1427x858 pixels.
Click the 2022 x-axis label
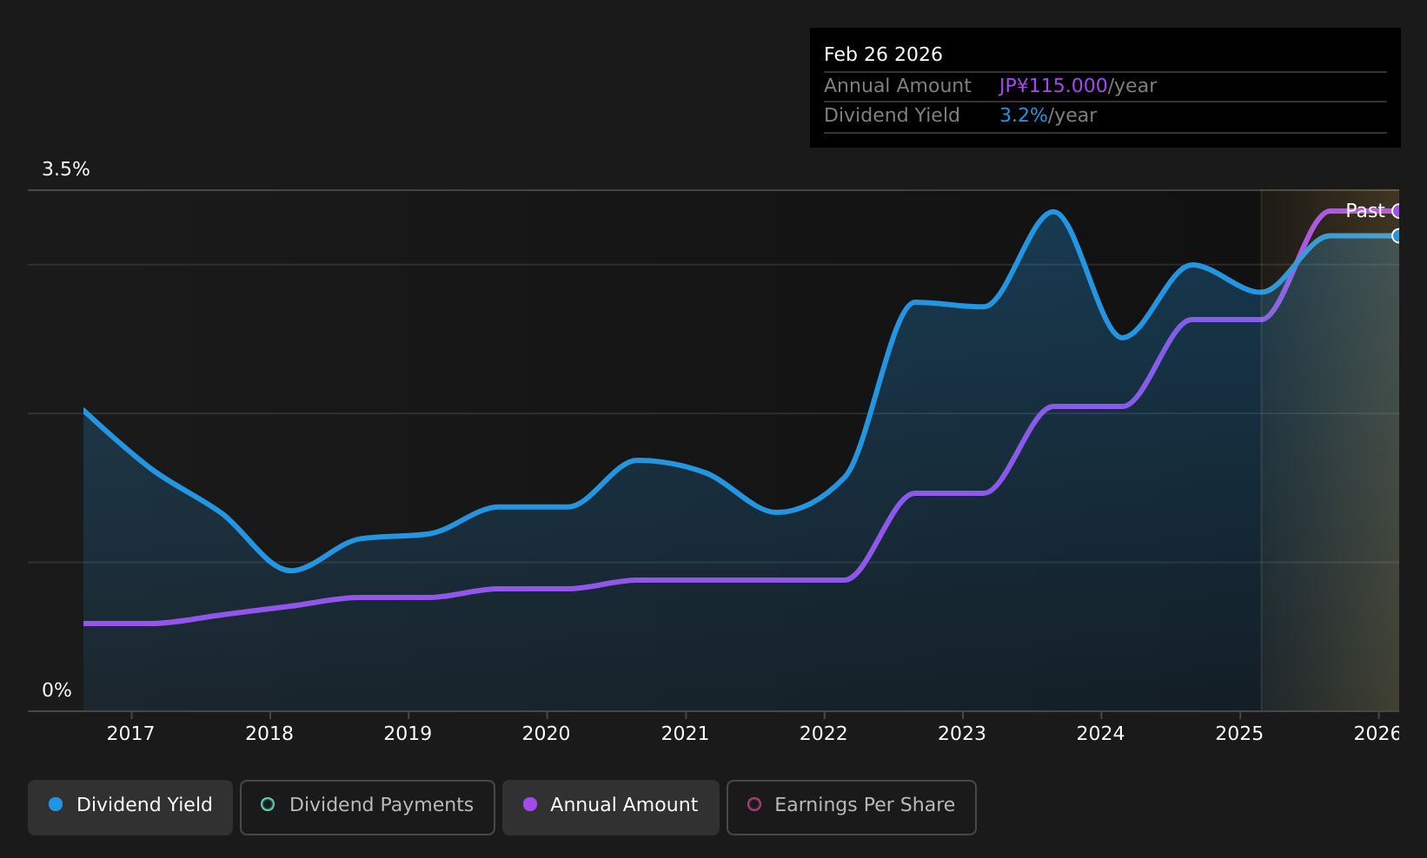pos(823,734)
